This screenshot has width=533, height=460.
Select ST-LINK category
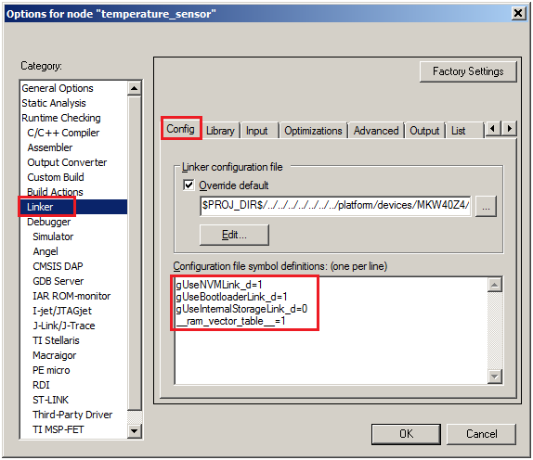[x=51, y=400]
